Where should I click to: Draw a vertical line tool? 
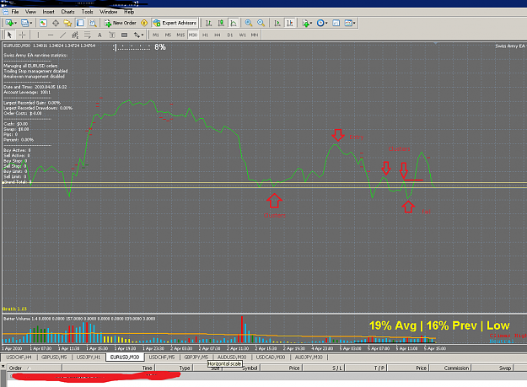point(38,35)
